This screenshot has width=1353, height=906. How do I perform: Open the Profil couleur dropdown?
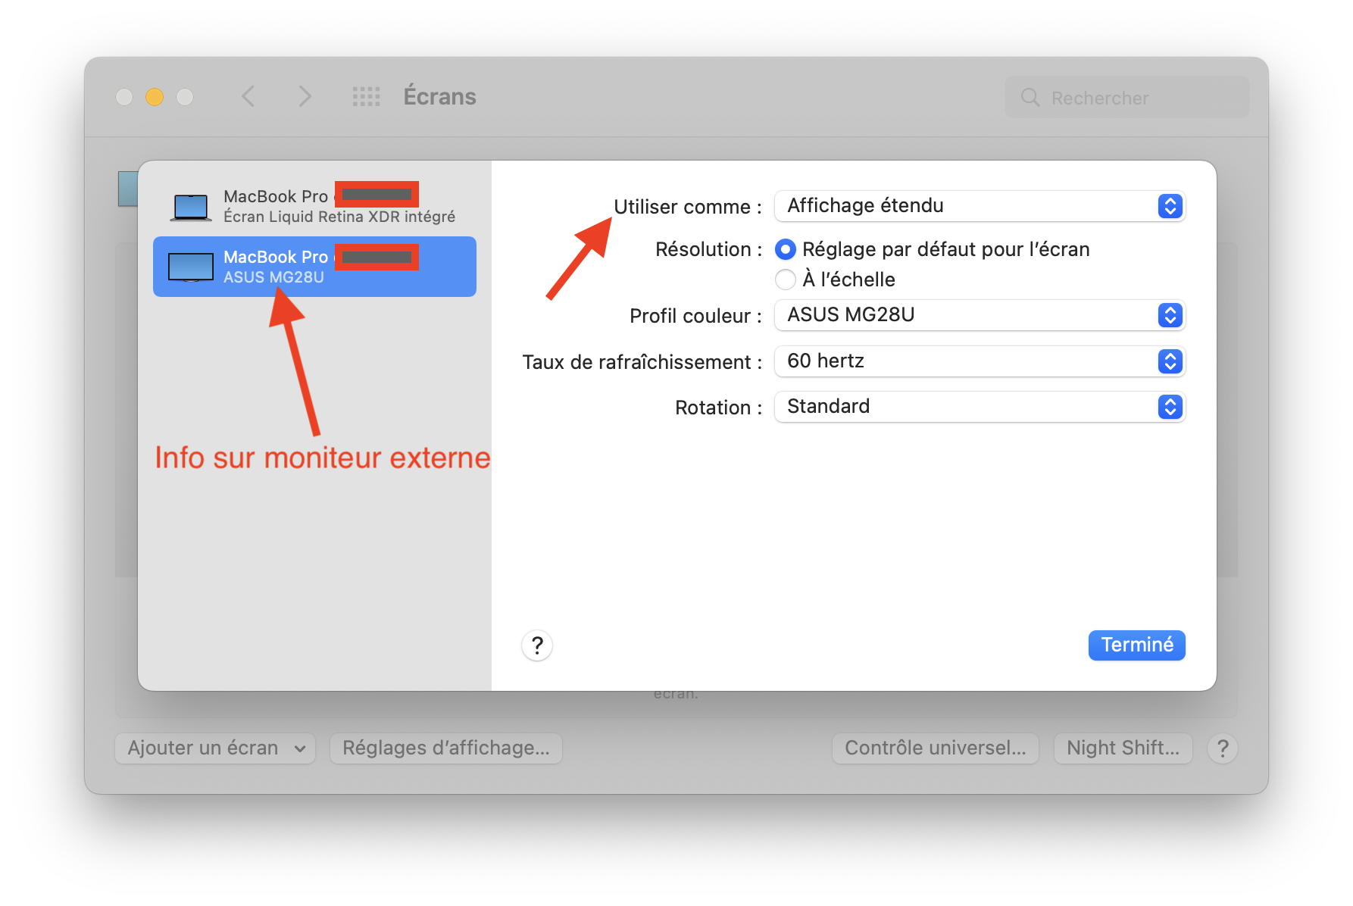980,315
